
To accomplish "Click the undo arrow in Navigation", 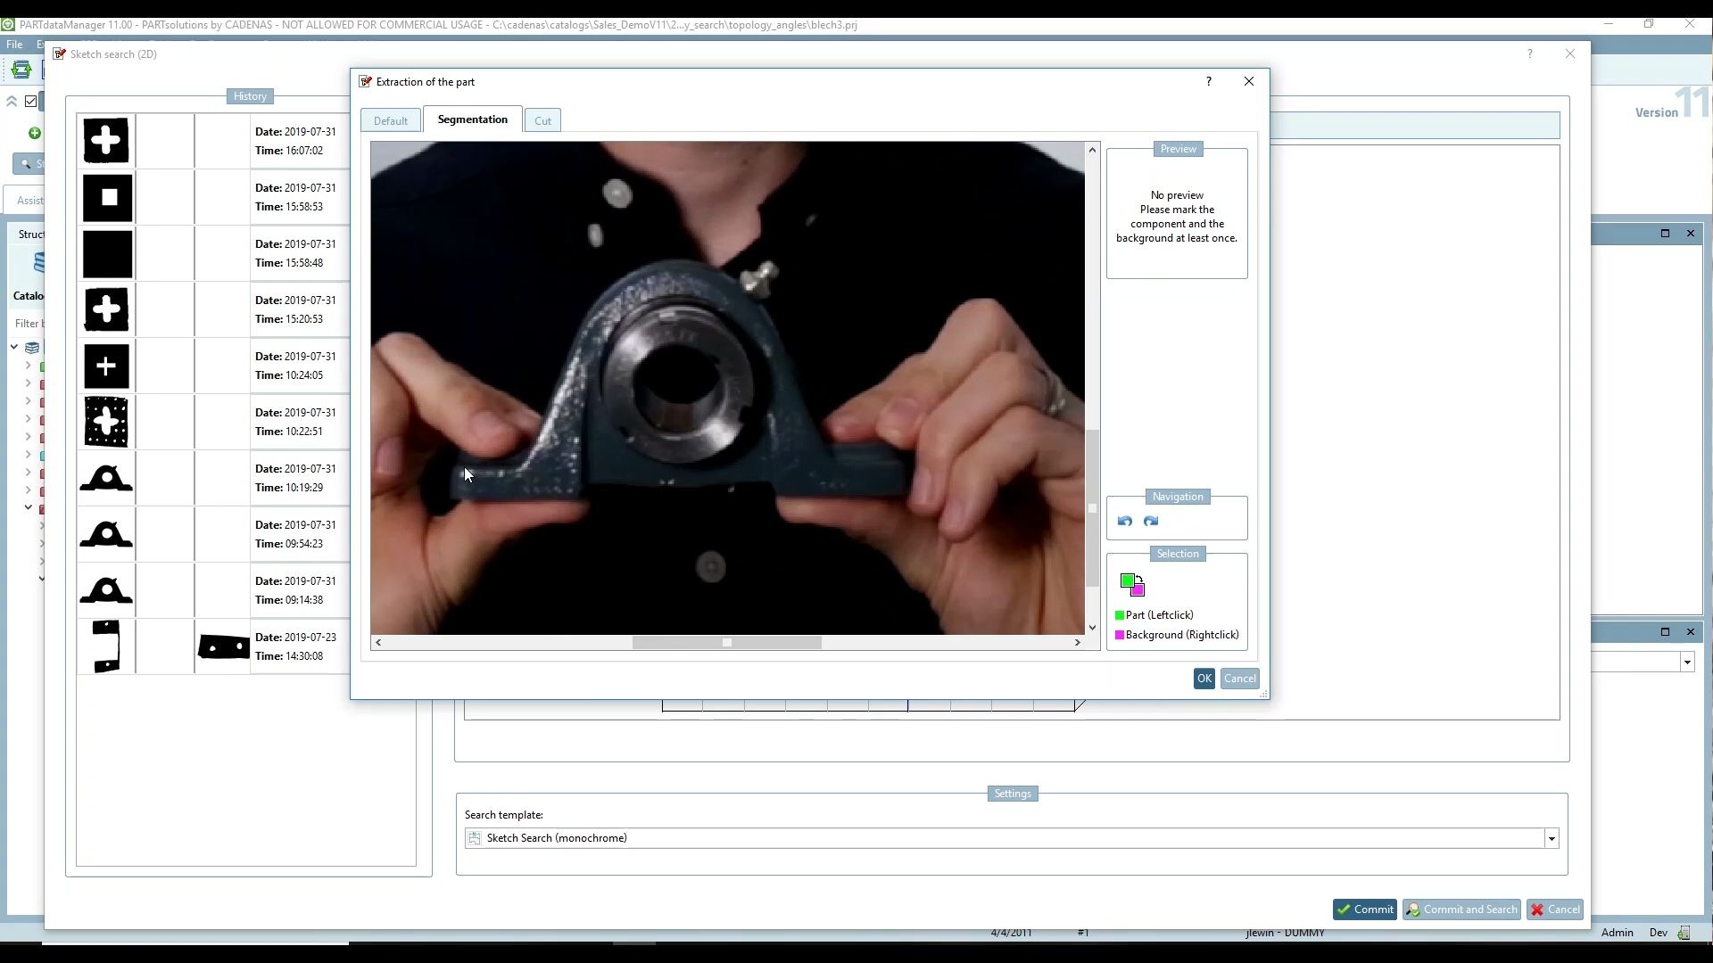I will pos(1124,522).
